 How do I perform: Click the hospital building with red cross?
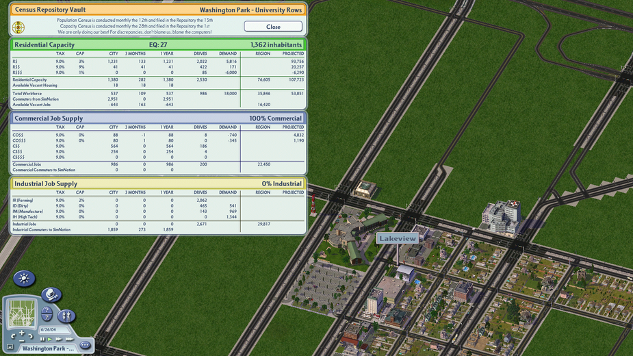[x=502, y=217]
